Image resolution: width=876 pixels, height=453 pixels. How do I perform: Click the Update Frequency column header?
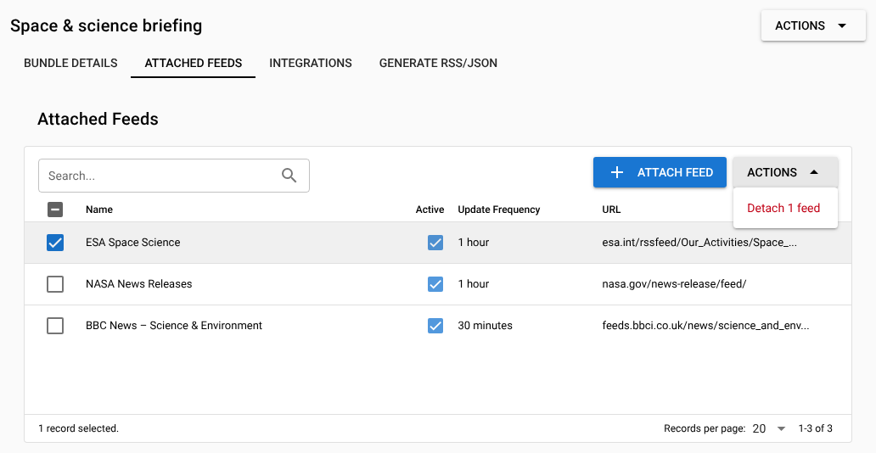(x=499, y=210)
